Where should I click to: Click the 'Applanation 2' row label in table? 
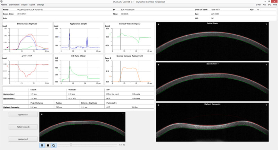[9, 99]
